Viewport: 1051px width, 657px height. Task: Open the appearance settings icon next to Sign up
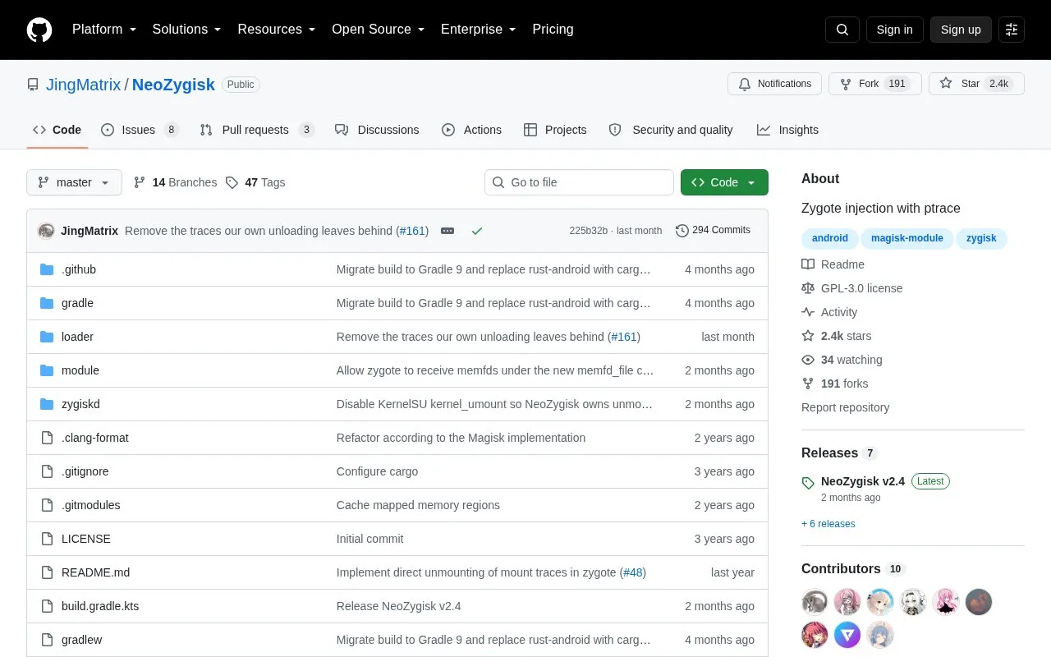click(x=1012, y=30)
